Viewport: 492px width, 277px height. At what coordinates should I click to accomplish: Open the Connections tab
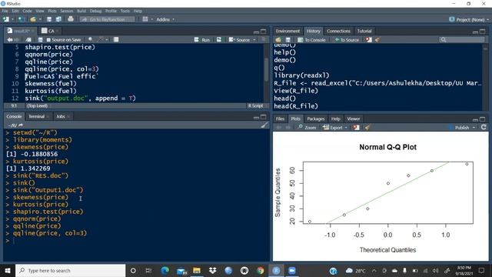click(338, 31)
